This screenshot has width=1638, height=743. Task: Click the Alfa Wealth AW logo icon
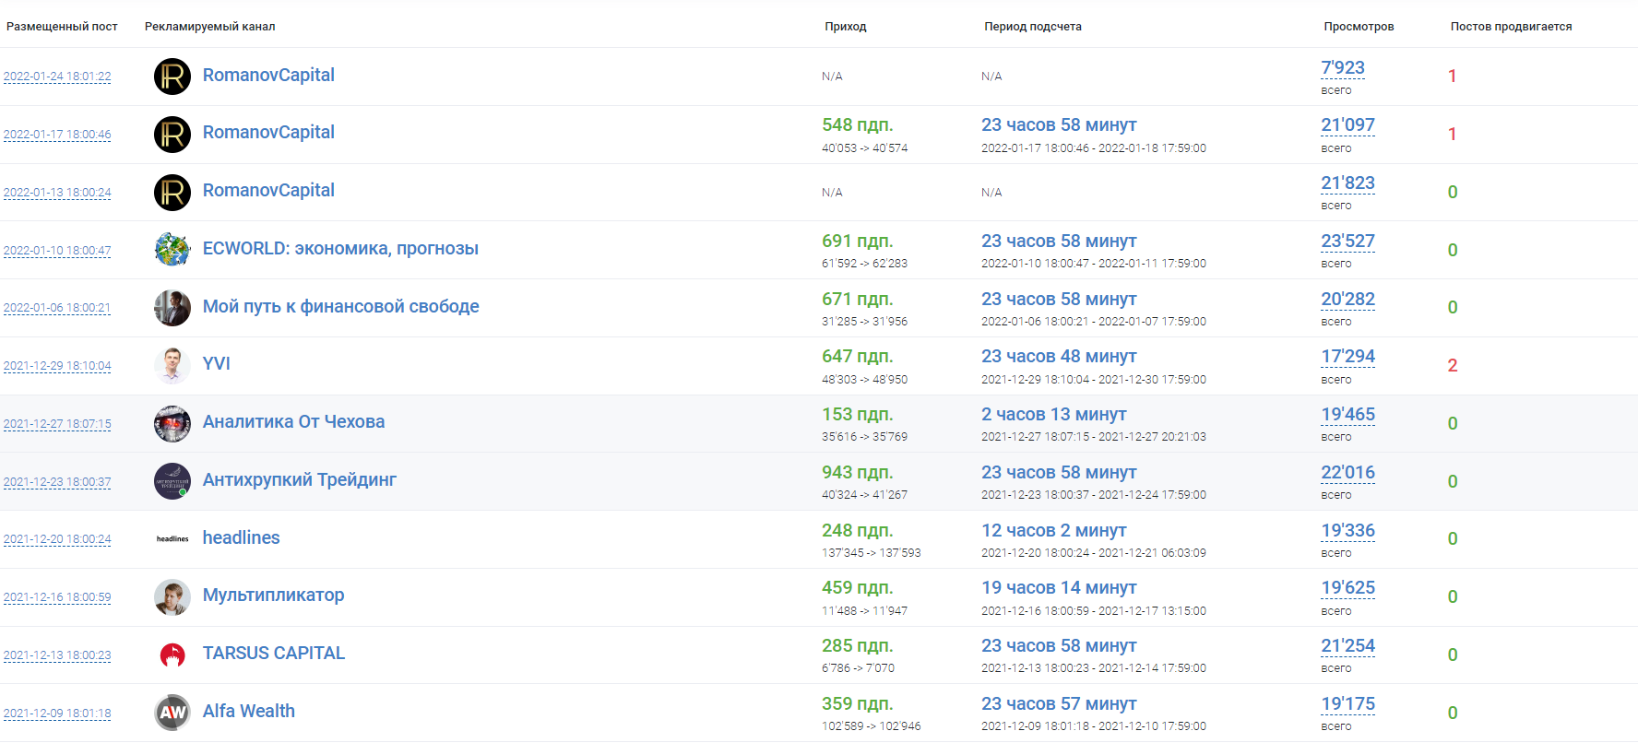[x=172, y=712]
